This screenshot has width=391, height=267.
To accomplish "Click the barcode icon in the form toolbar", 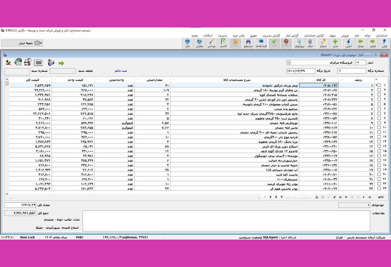I will [x=39, y=63].
